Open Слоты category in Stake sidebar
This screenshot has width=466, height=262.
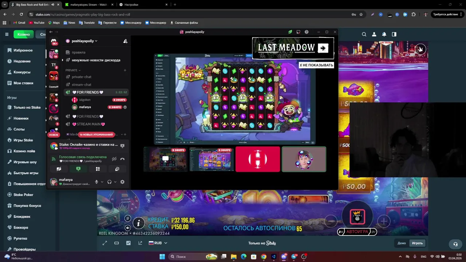pyautogui.click(x=19, y=129)
